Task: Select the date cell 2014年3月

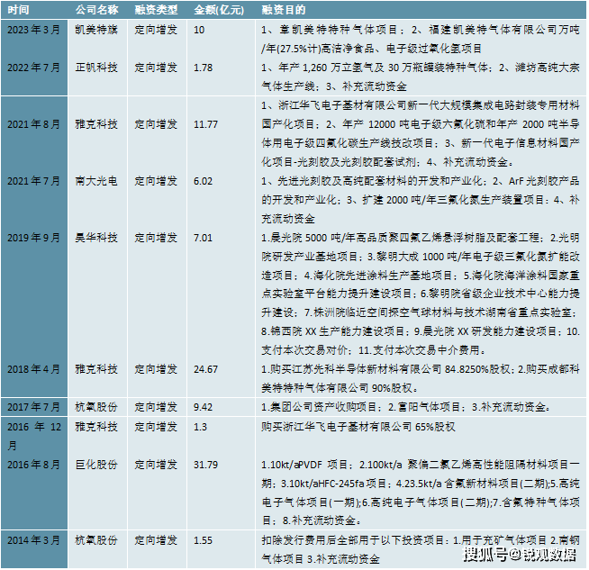Action: 33,540
